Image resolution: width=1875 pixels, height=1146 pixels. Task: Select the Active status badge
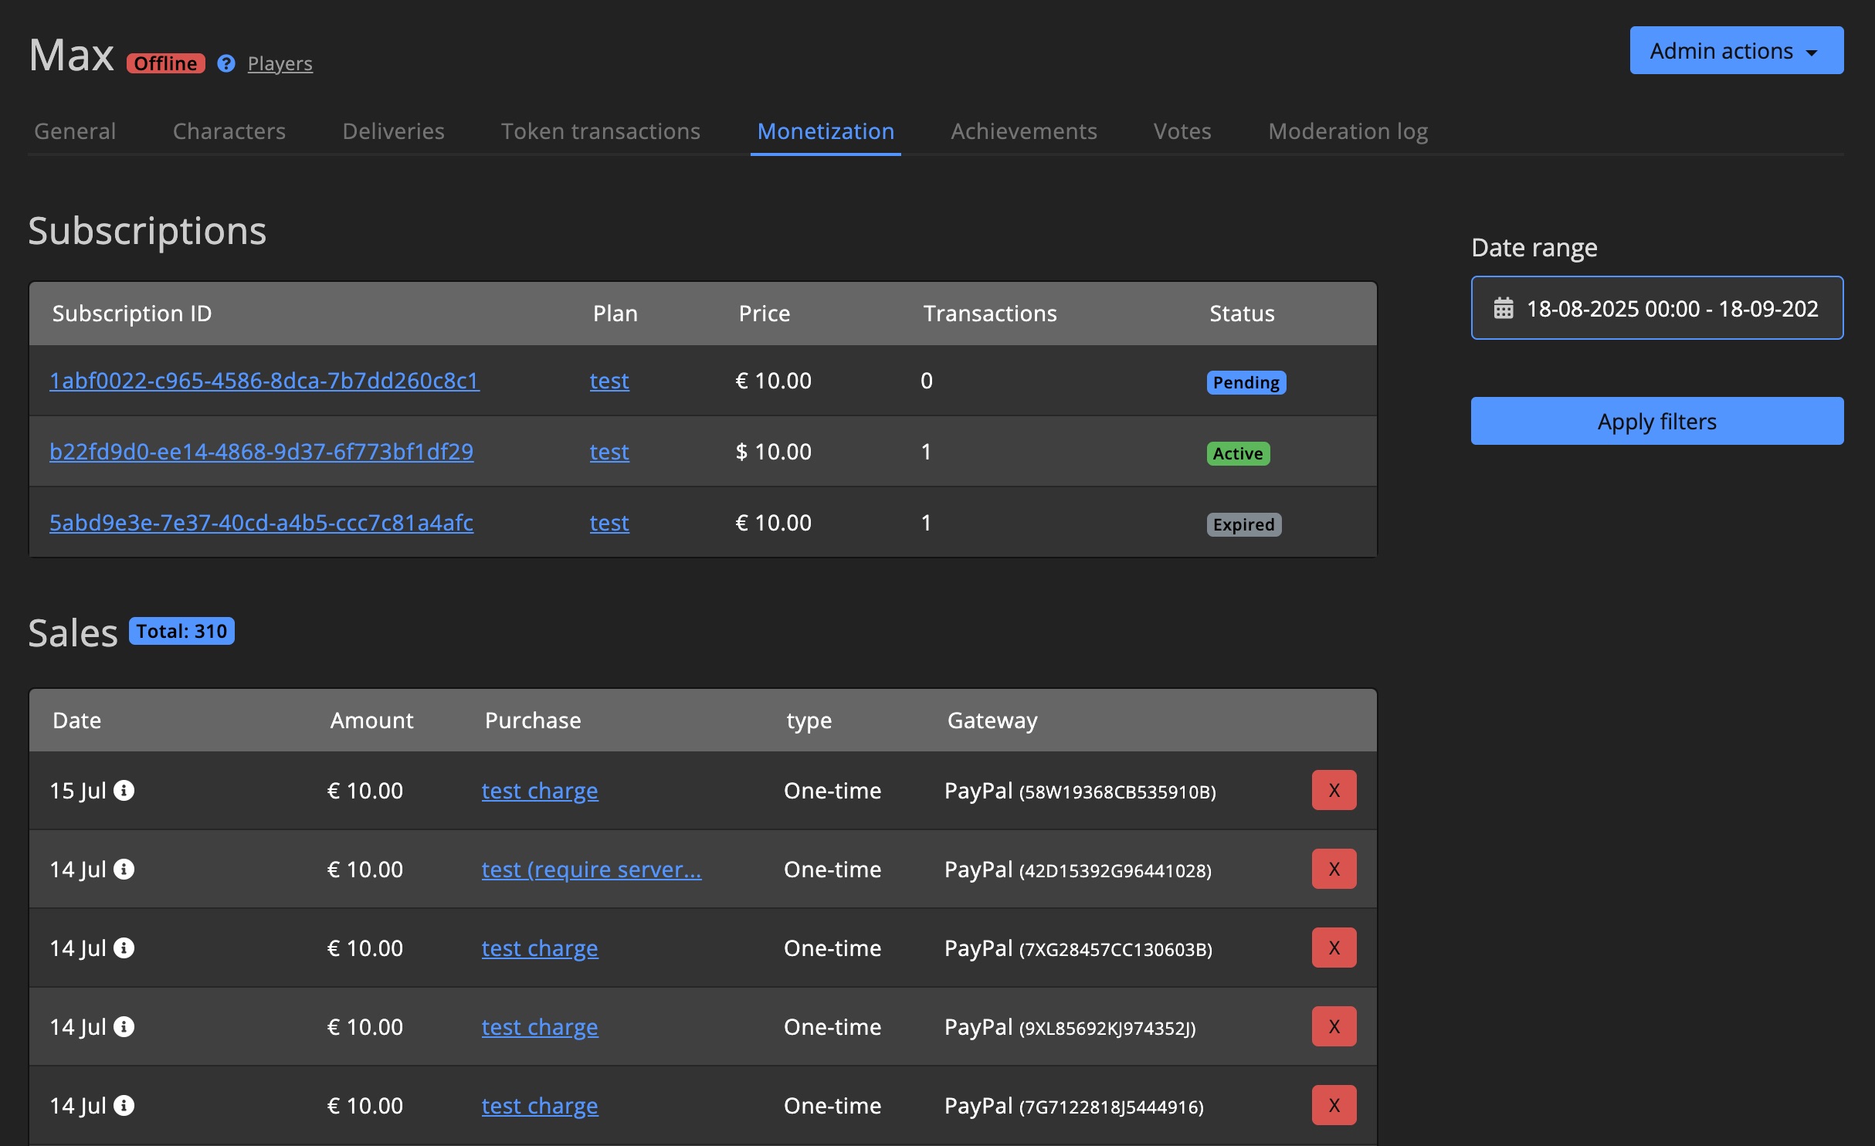[1237, 453]
